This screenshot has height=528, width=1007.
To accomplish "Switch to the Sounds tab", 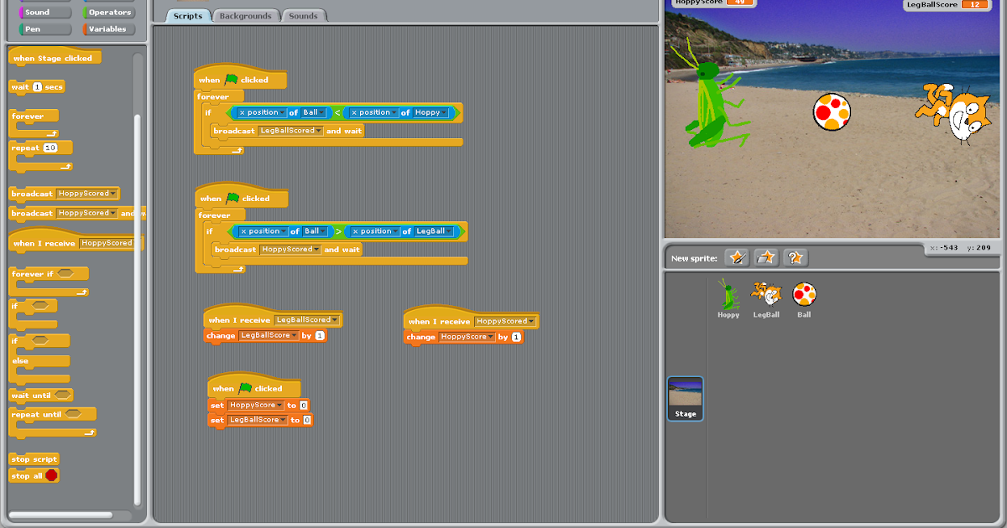I will [x=304, y=15].
